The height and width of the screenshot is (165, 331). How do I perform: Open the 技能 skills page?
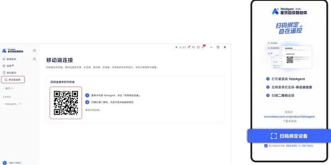8,66
